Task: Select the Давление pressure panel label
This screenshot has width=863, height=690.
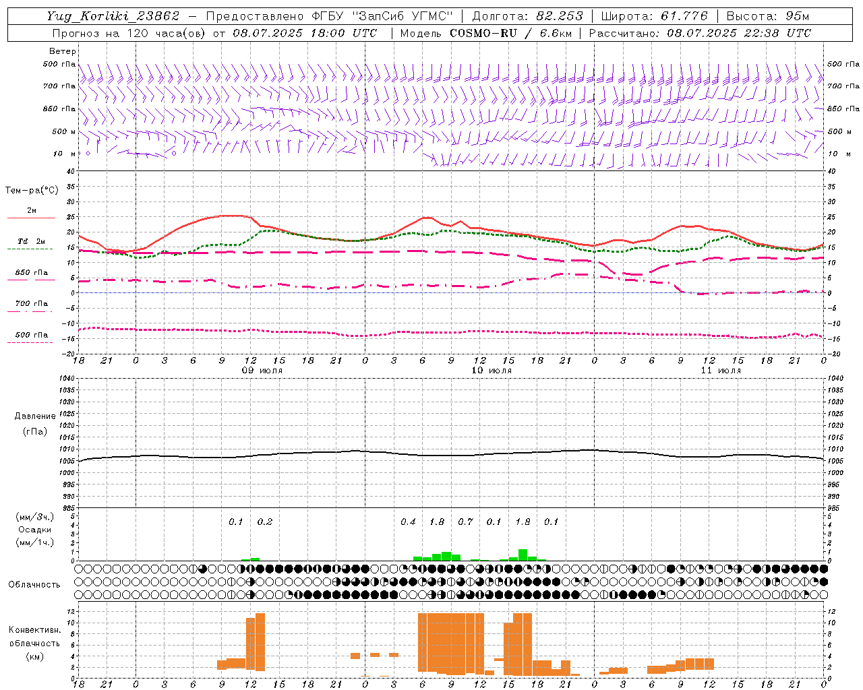Action: 35,416
